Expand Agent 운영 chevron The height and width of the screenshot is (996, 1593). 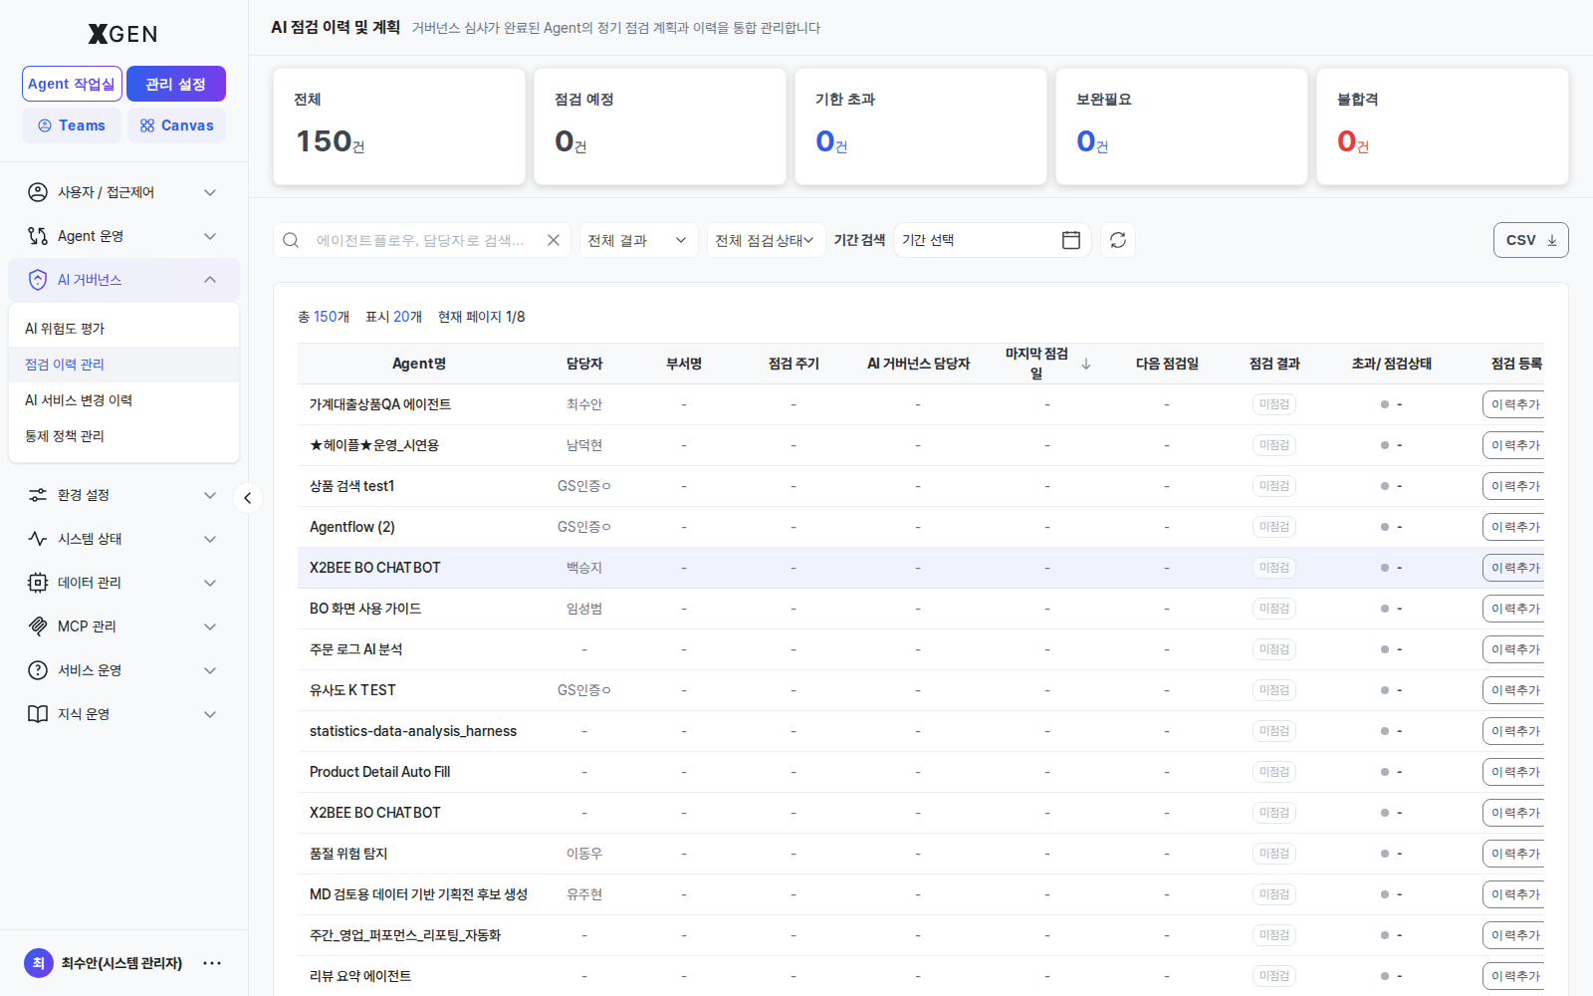click(x=210, y=236)
